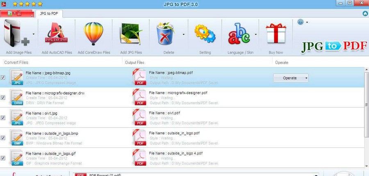The image size is (369, 176).
Task: Uncheck the outside_in_logo.gif checkbox
Action: click(x=3, y=158)
